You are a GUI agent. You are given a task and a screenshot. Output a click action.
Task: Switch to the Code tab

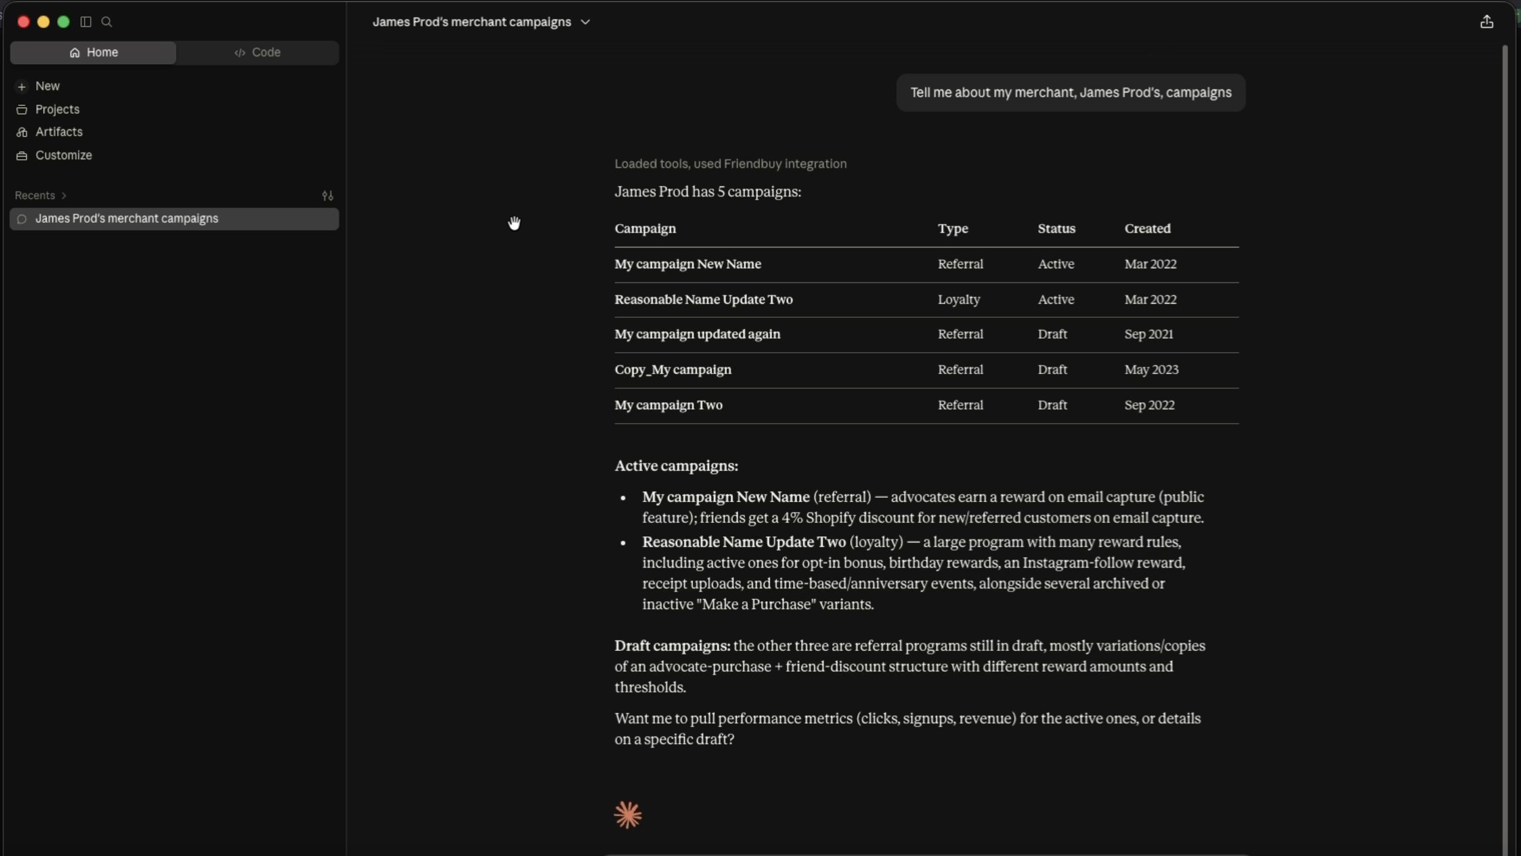tap(257, 53)
